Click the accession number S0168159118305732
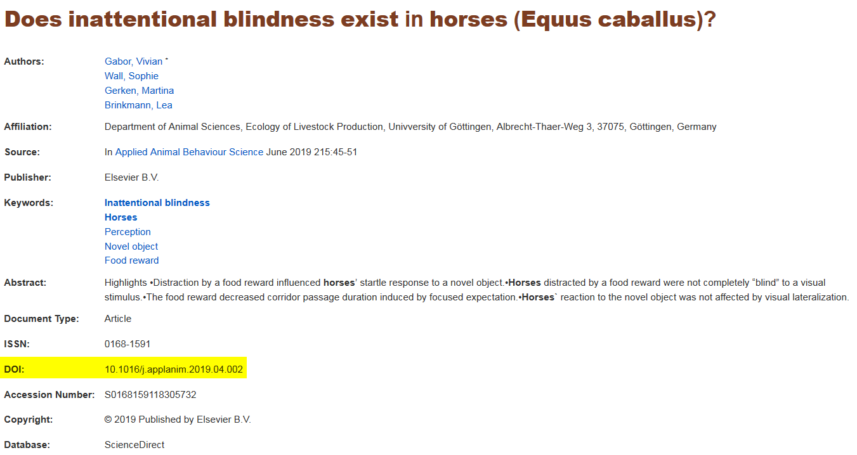Screen dimensions: 857x455 point(150,395)
